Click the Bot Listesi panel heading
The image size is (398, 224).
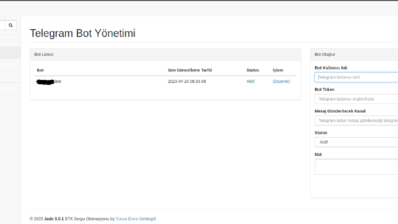click(x=44, y=54)
